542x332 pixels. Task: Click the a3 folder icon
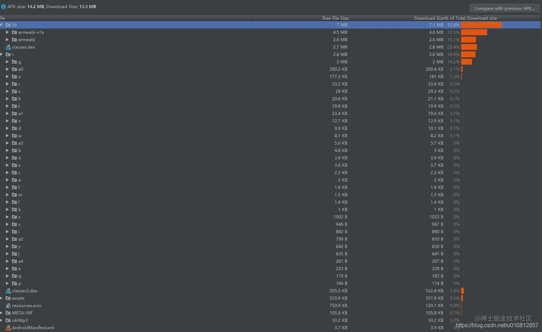coord(14,143)
